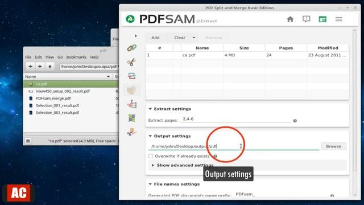Open the View menu in file manager
364x205 pixels.
click(49, 57)
